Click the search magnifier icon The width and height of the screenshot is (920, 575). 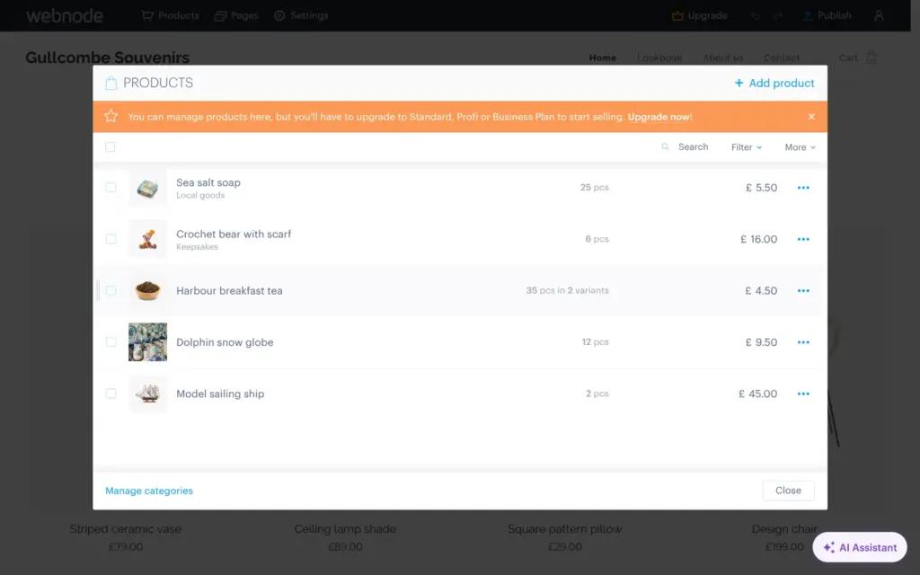click(x=666, y=146)
